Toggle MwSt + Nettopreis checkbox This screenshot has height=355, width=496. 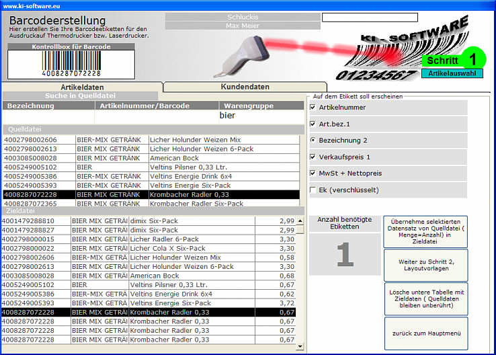point(313,173)
